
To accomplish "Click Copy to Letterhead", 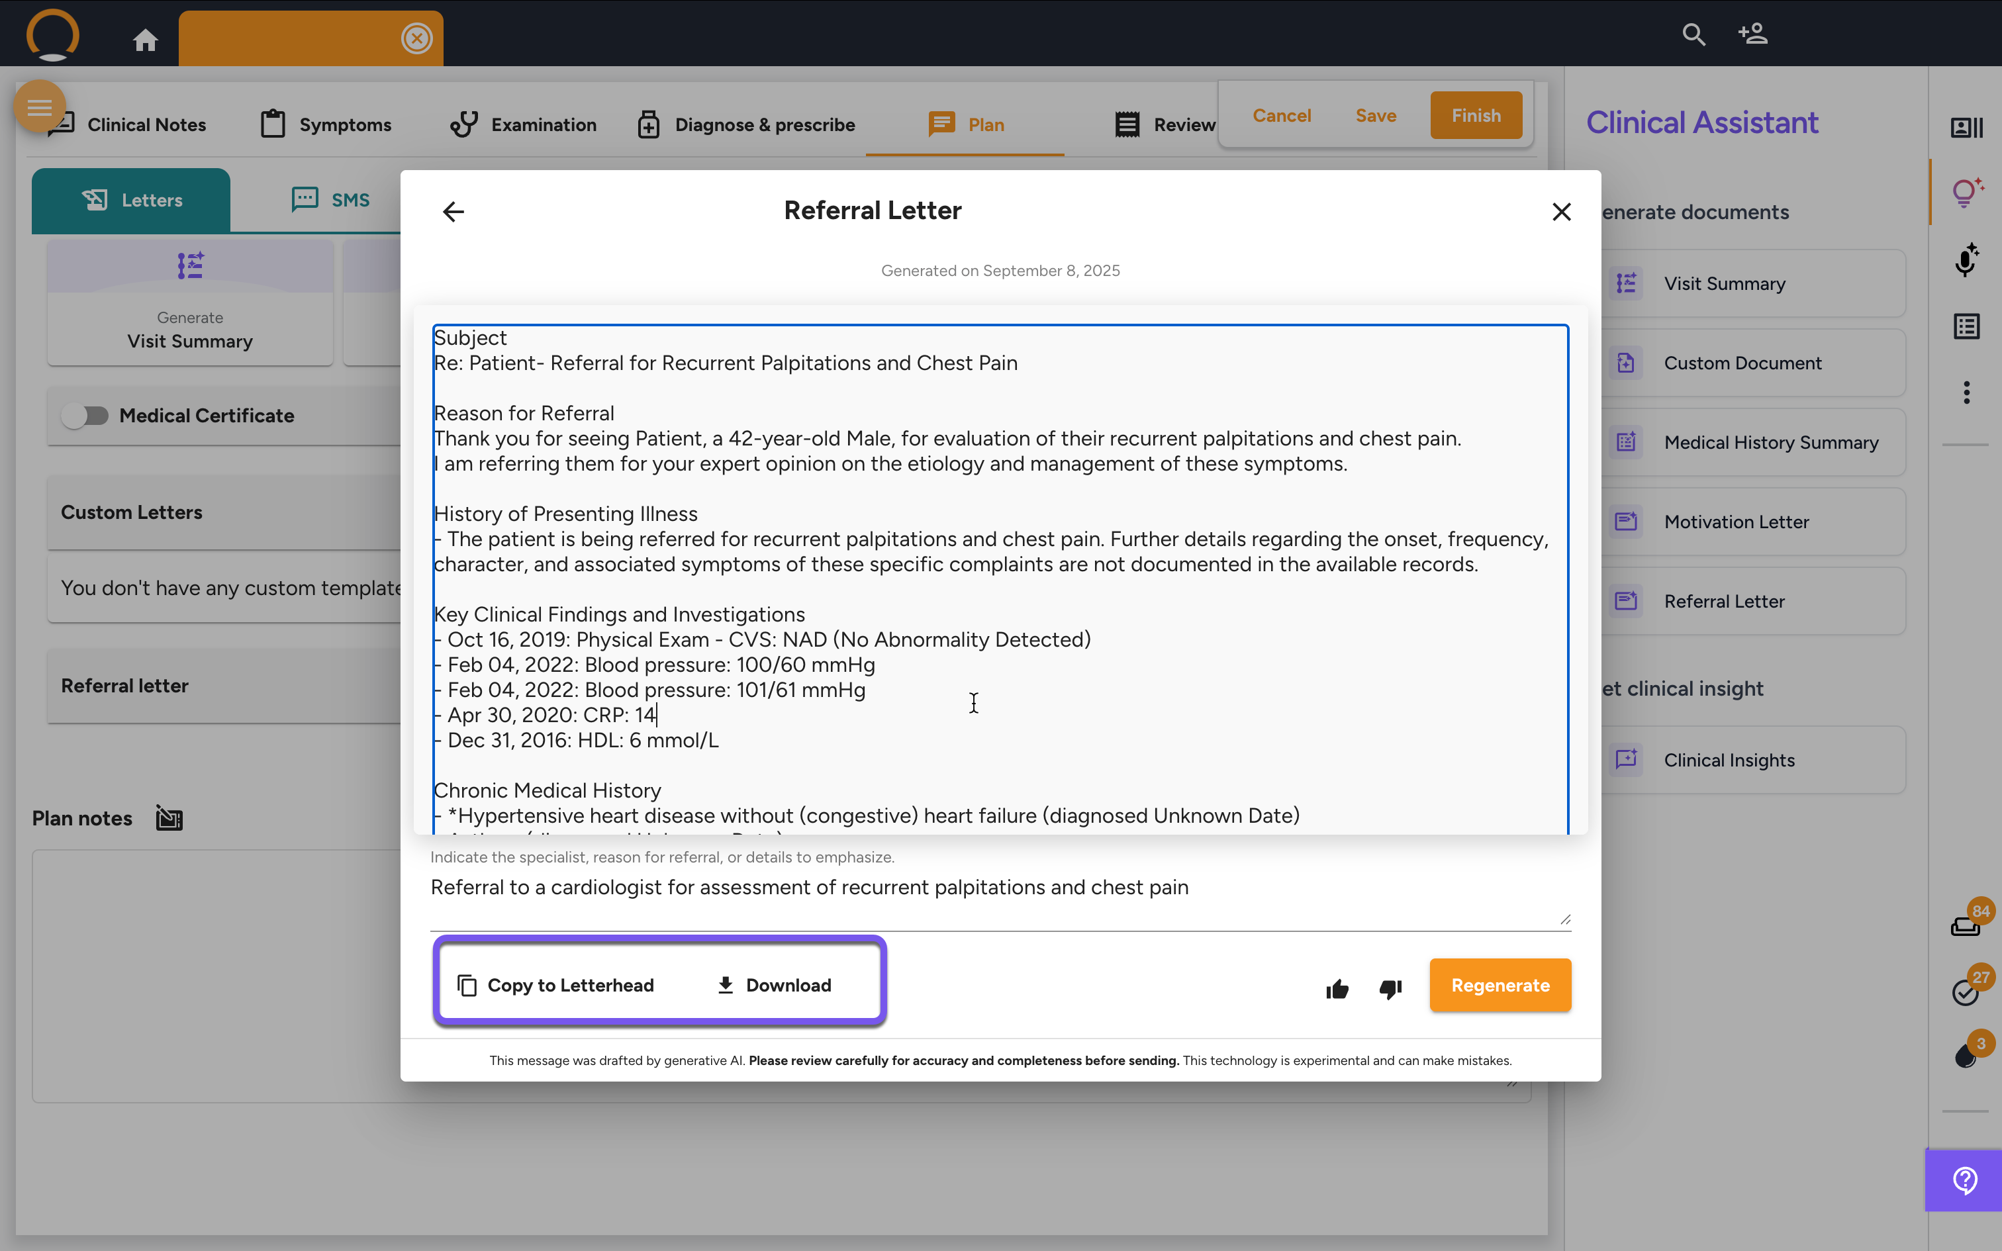I will [x=556, y=986].
